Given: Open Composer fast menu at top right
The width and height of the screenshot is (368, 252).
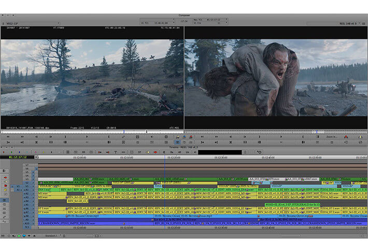Looking at the screenshot, I should coord(363,23).
